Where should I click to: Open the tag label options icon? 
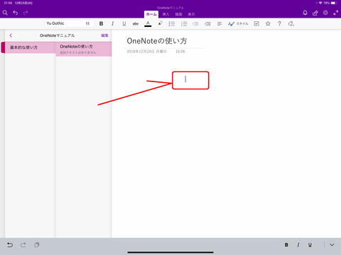(291, 23)
